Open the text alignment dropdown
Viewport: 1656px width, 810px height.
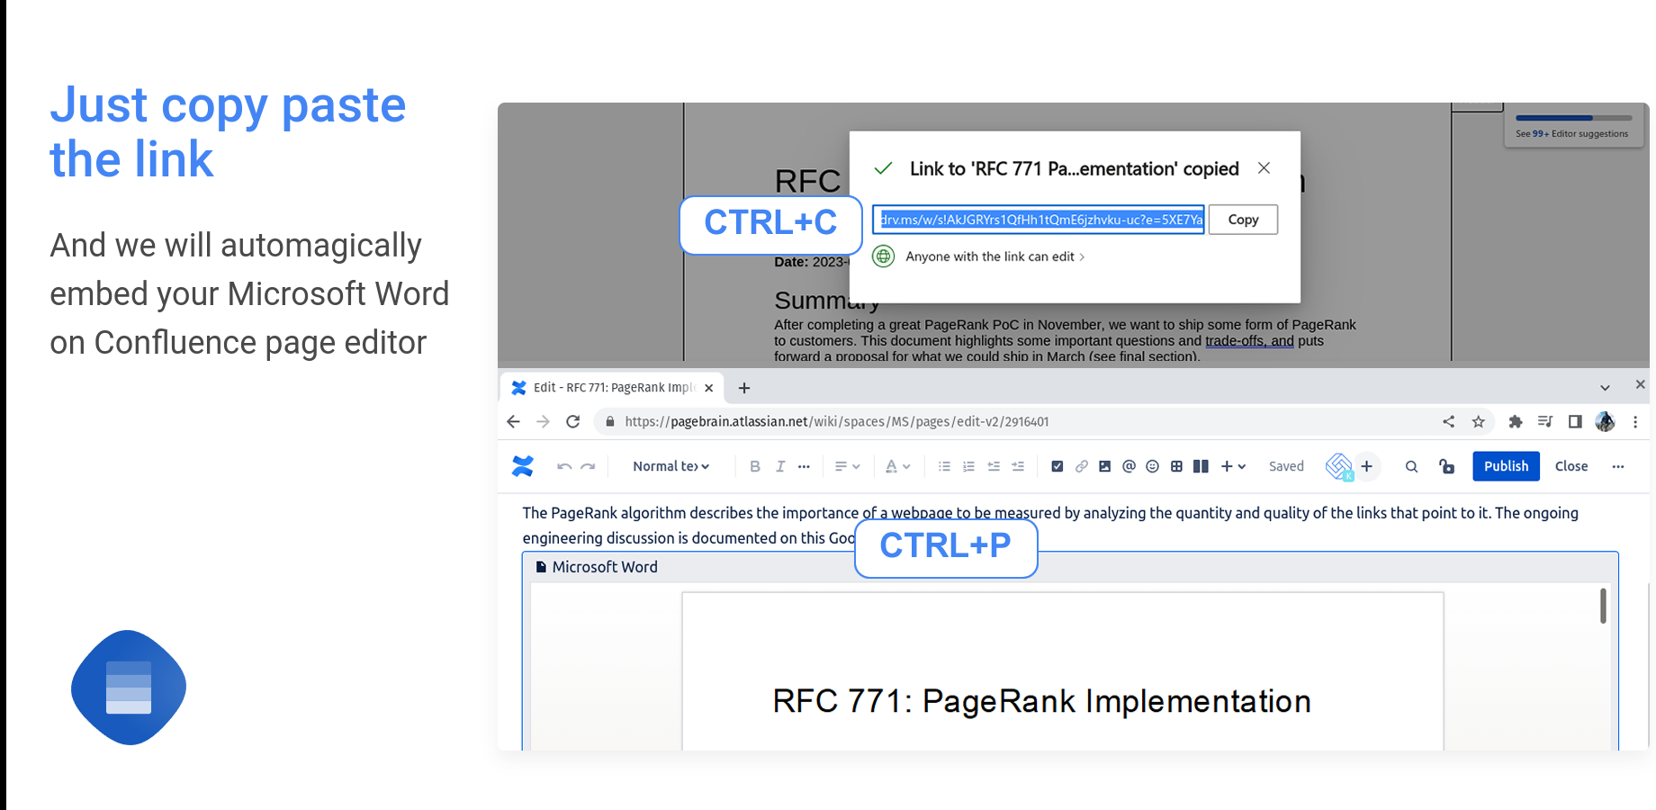point(847,466)
